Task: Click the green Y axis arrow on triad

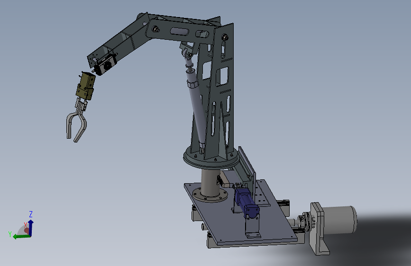Action: tap(21, 237)
